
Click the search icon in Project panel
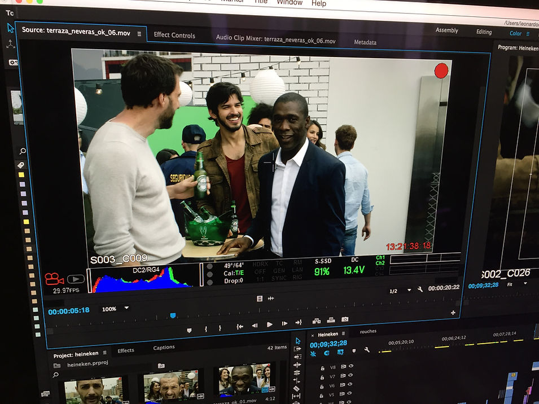55,375
